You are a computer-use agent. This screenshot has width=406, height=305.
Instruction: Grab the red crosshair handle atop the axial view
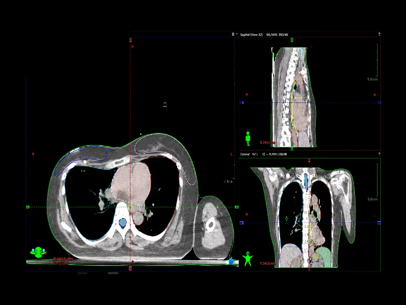click(x=130, y=40)
